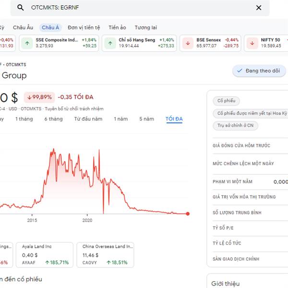This screenshot has height=288, width=288.
Task: Open the NIFTY 50 index card
Action: [266, 43]
